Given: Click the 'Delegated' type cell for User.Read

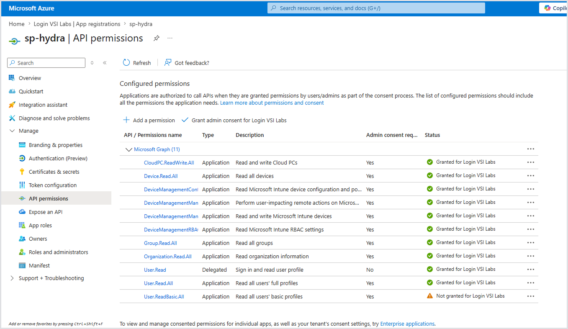Looking at the screenshot, I should (214, 270).
